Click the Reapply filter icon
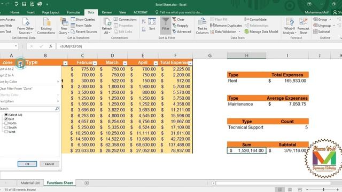 [181, 26]
